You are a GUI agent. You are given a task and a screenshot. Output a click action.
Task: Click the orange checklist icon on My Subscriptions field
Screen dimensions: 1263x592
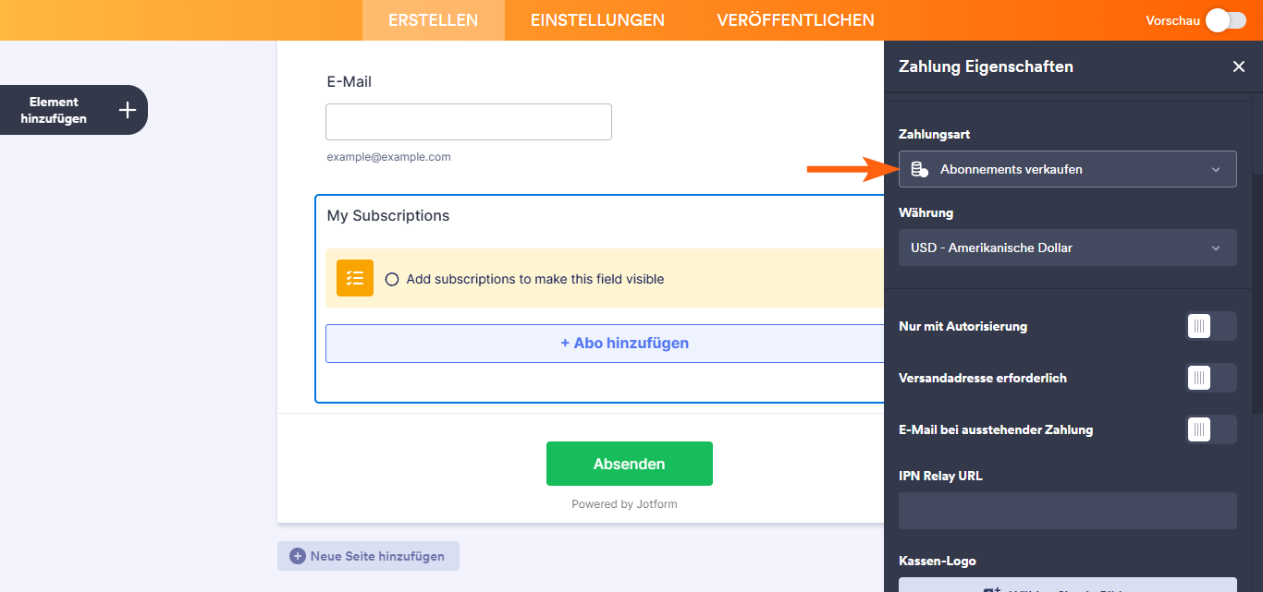click(354, 278)
